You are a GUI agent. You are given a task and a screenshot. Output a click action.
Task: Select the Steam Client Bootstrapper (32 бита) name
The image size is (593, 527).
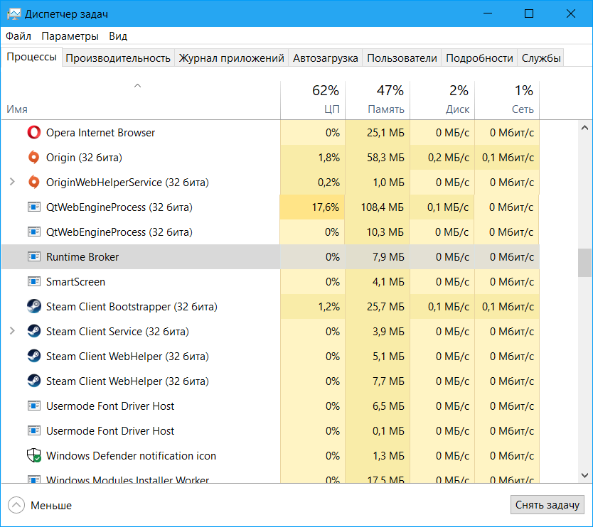[132, 306]
